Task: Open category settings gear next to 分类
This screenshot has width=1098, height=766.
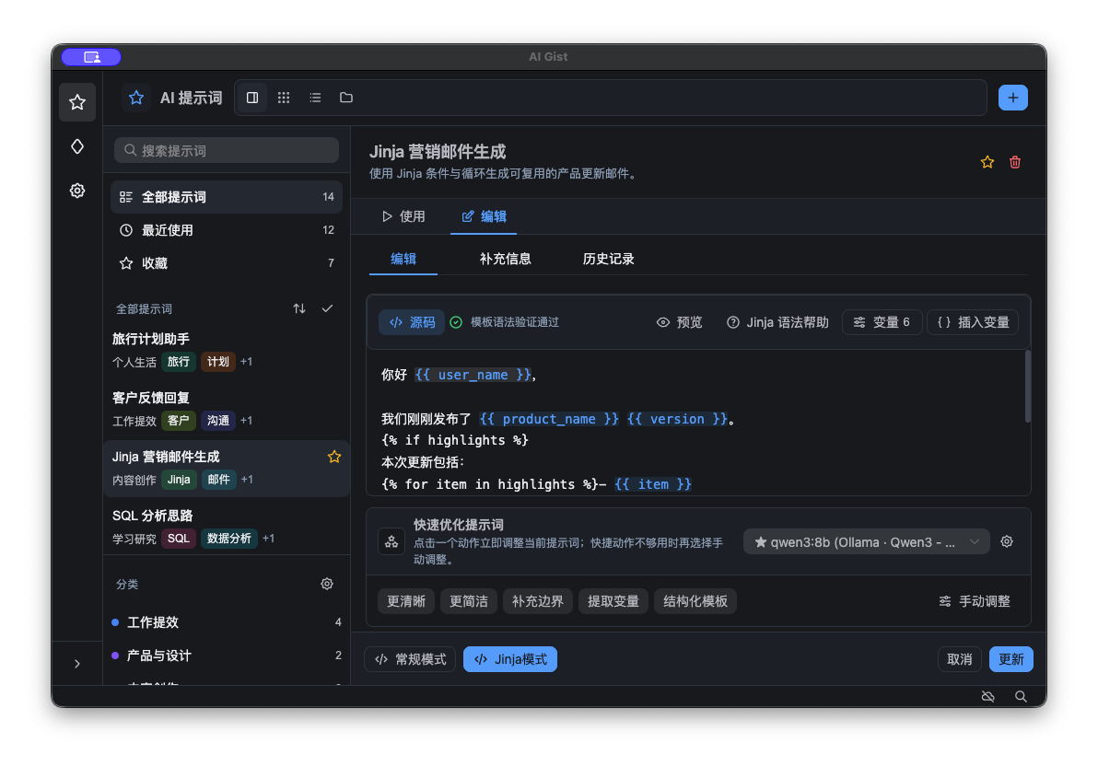Action: click(327, 584)
